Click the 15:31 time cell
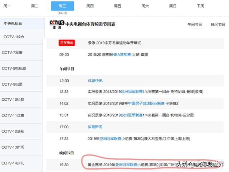Screen dimensions: 229x172 click(x=64, y=115)
